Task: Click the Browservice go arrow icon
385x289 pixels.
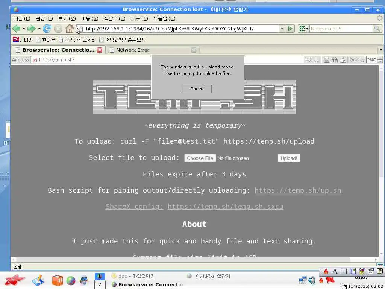Action: [308, 60]
